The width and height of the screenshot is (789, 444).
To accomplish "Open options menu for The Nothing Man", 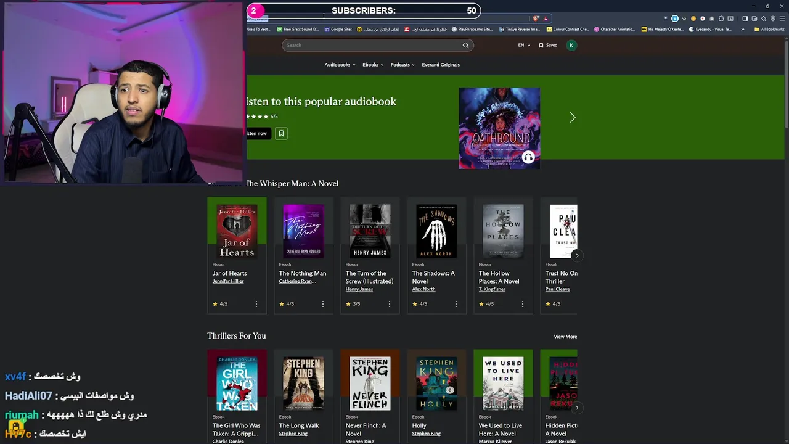I will tap(323, 304).
